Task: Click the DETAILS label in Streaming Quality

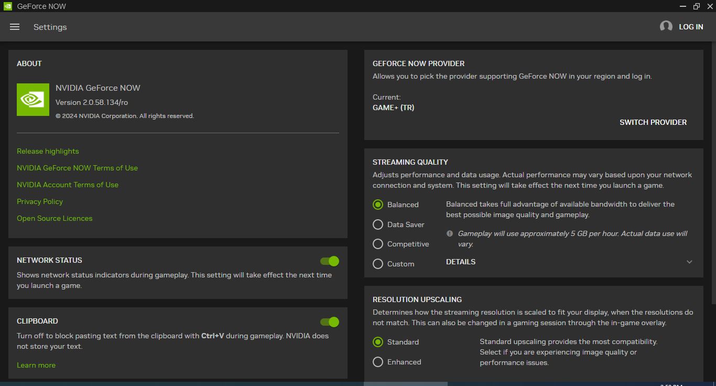Action: coord(461,262)
